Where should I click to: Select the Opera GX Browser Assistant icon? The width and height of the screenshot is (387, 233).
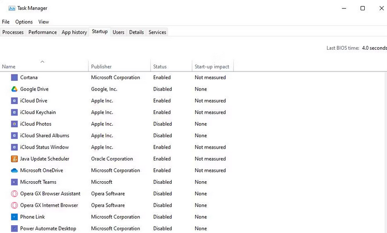tap(14, 194)
